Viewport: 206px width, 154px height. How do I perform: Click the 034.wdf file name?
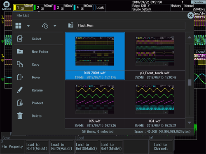pyautogui.click(x=155, y=121)
